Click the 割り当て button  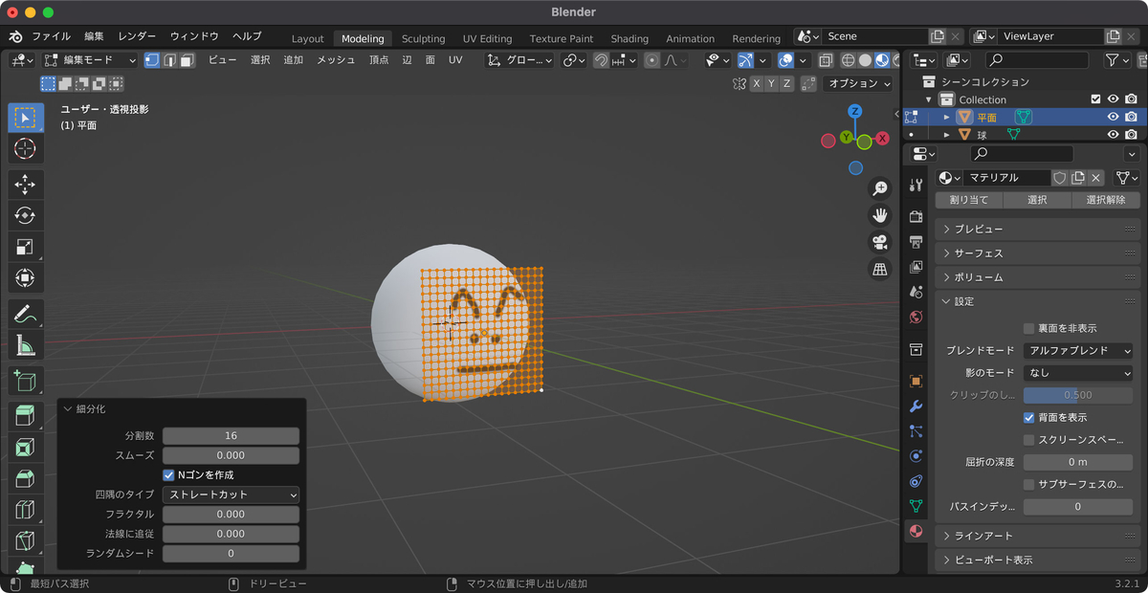point(969,200)
